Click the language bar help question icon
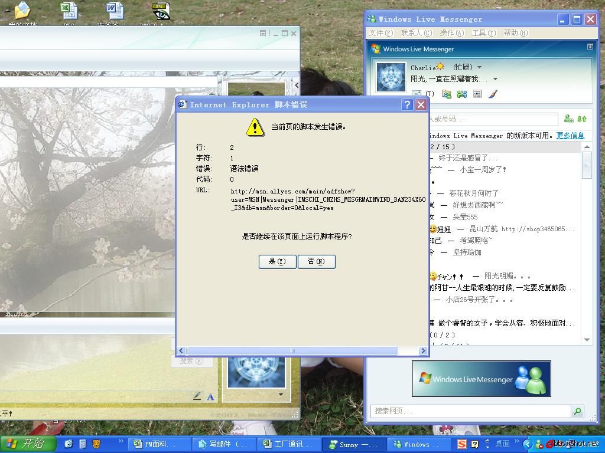This screenshot has height=453, width=605. [475, 445]
